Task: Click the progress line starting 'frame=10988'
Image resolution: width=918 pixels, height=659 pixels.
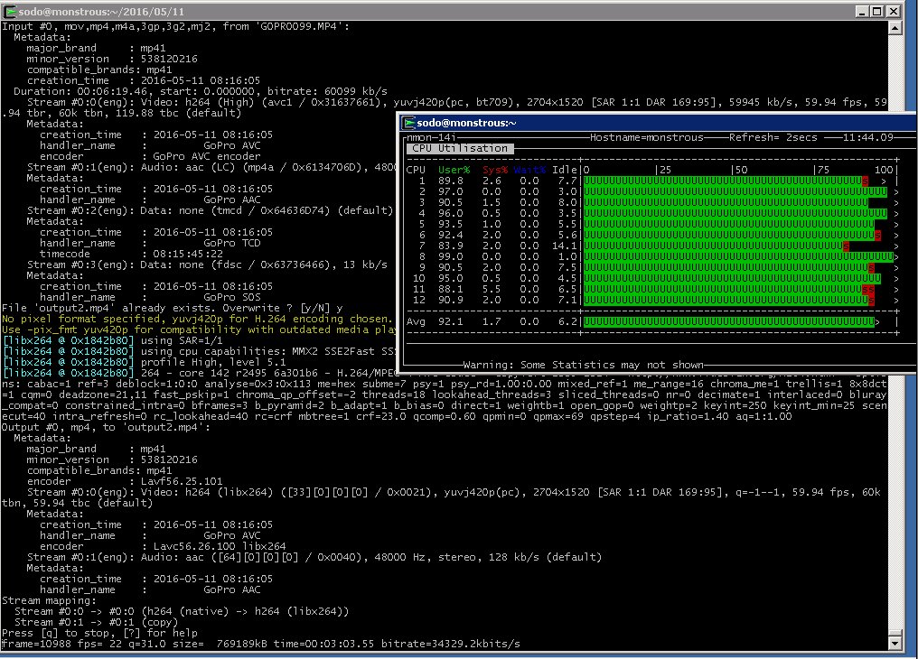Action: tap(260, 644)
